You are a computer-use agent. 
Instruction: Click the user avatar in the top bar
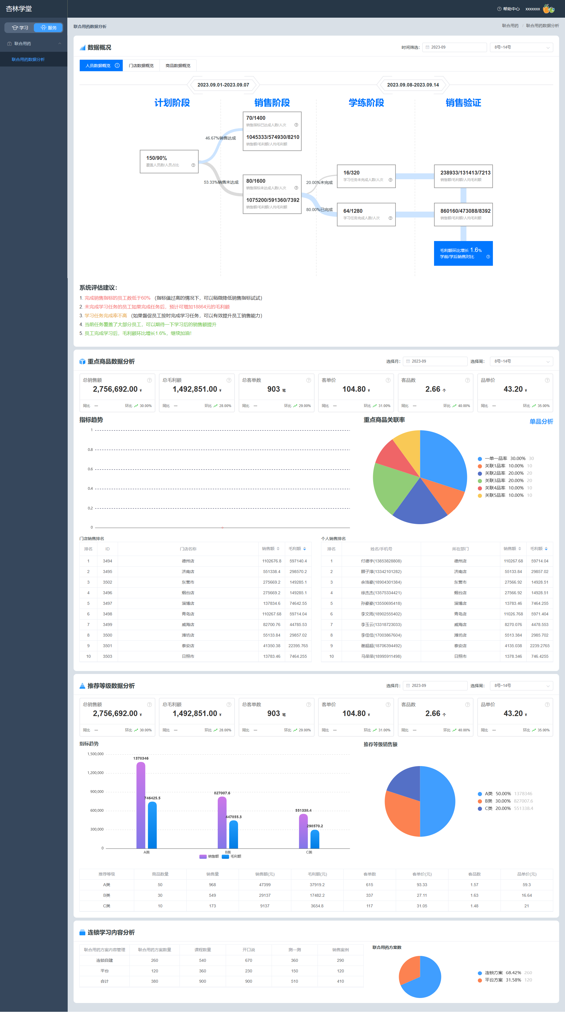549,9
